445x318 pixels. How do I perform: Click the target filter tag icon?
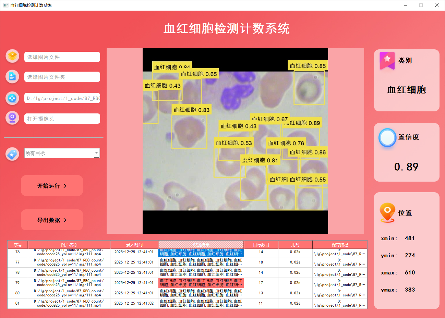pos(12,154)
